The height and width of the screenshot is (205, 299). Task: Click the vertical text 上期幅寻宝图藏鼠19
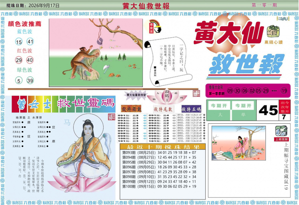pyautogui.click(x=286, y=166)
